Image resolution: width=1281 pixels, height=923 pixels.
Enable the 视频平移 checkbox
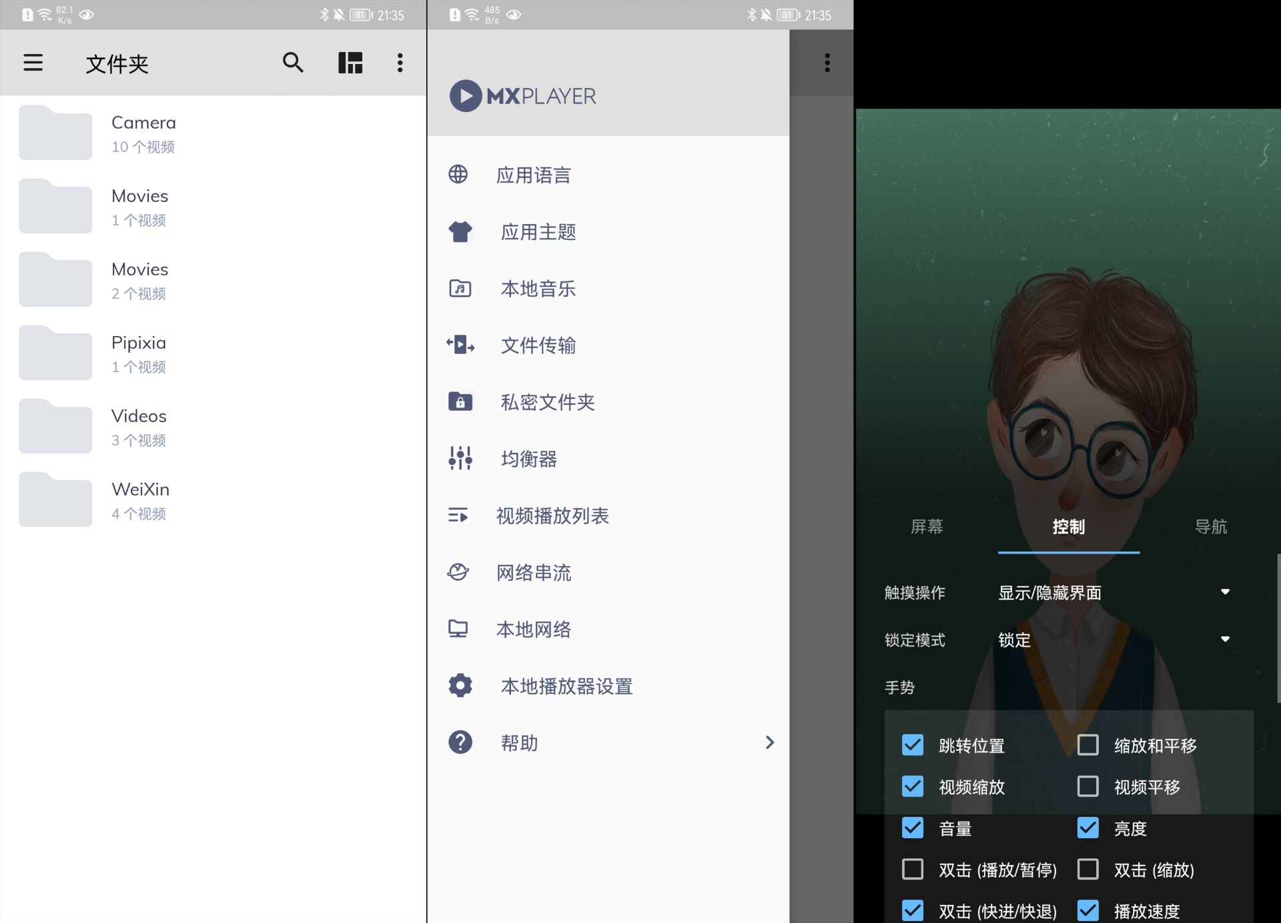(x=1088, y=786)
